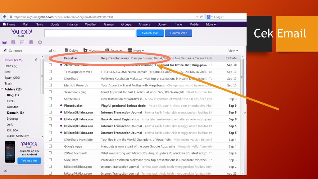Open the Inbox (2275) folder

13,60
